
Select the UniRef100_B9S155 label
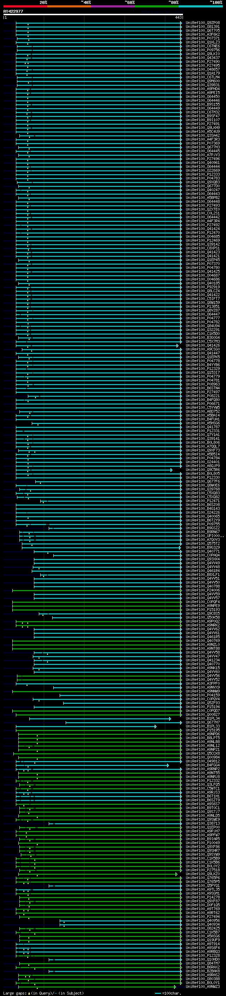tap(203, 104)
